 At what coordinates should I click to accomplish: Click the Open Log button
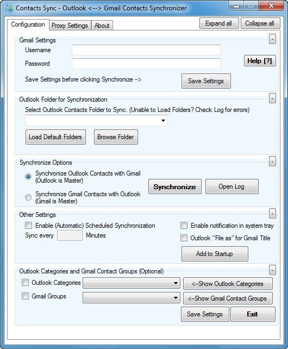click(x=231, y=186)
